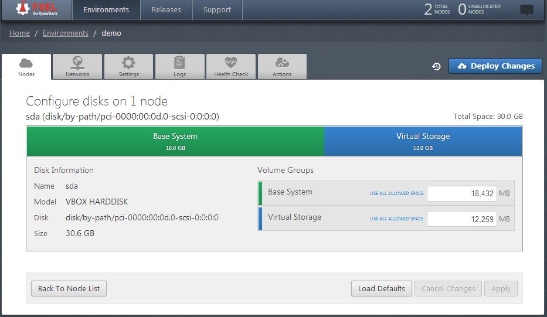Follow the Home breadcrumb link
The width and height of the screenshot is (547, 317).
click(19, 33)
